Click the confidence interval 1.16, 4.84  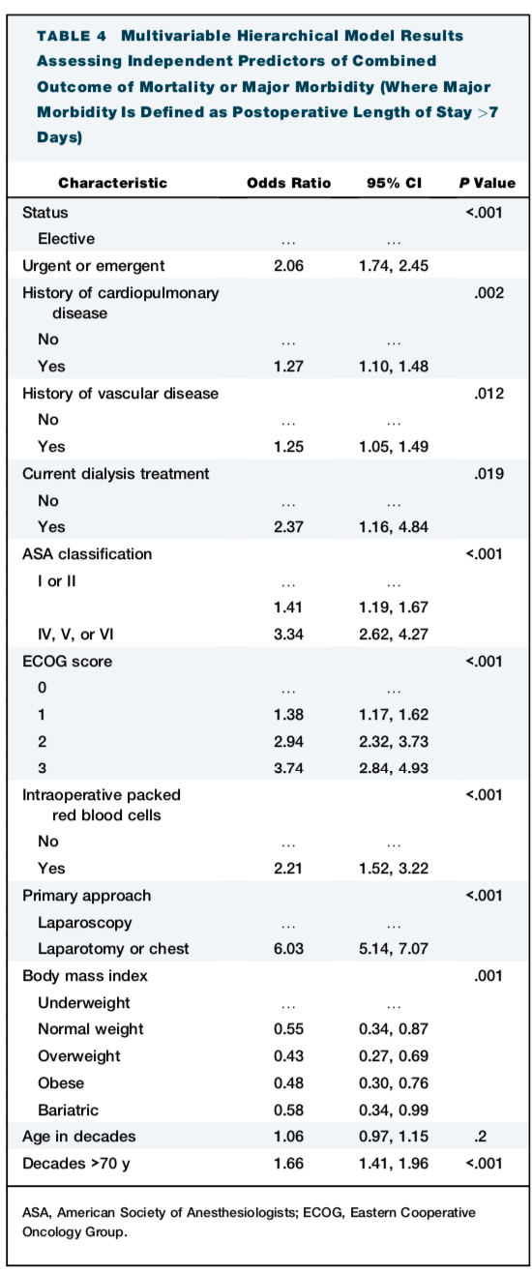[x=394, y=527]
